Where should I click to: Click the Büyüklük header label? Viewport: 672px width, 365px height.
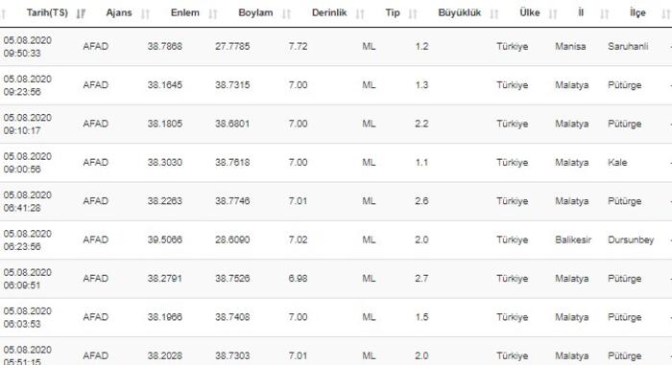pyautogui.click(x=460, y=12)
